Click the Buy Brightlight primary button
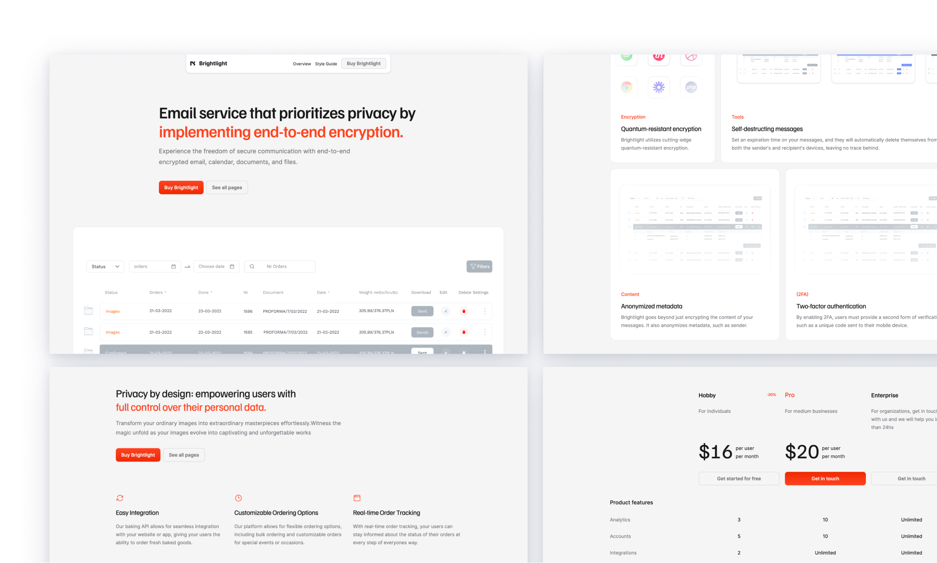This screenshot has height=563, width=937. point(181,187)
